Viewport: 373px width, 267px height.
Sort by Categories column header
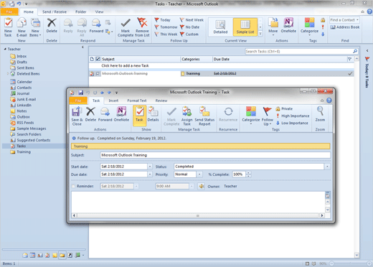click(x=197, y=59)
